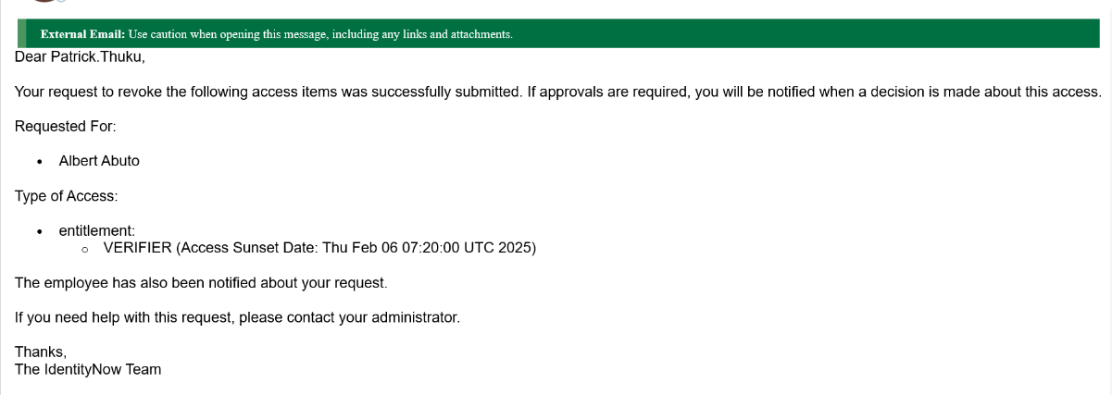Click "The IdentityNow Team" signature
The width and height of the screenshot is (1112, 395).
pyautogui.click(x=88, y=369)
